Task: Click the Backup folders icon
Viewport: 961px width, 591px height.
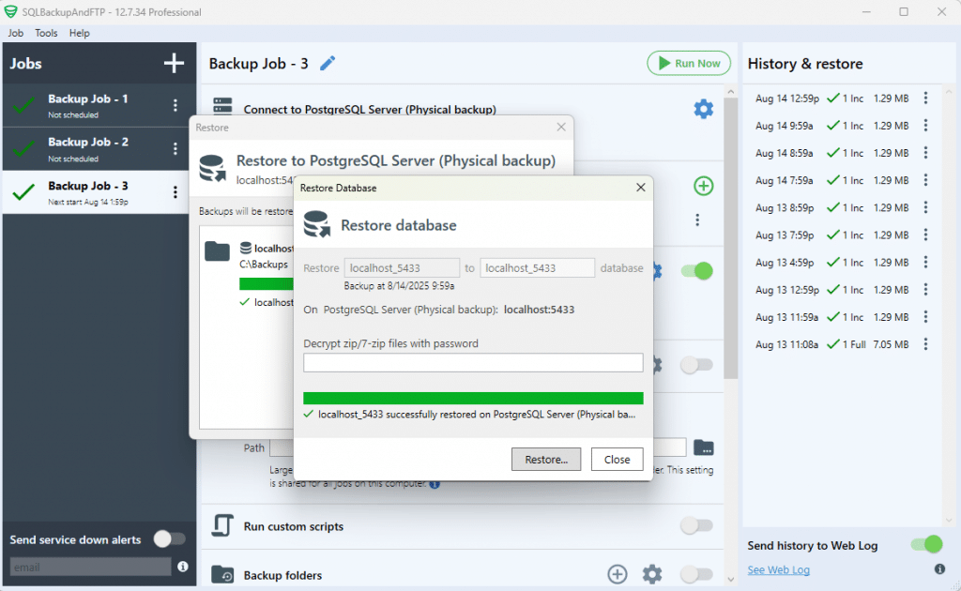Action: coord(221,574)
